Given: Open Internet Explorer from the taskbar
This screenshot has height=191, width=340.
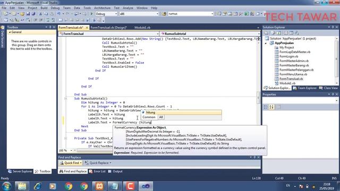Looking at the screenshot, I should coord(38,186).
